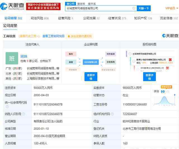The image size is (179, 149).
Task: Click the help icon beside 组织机构代码
Action: [x=112, y=114]
